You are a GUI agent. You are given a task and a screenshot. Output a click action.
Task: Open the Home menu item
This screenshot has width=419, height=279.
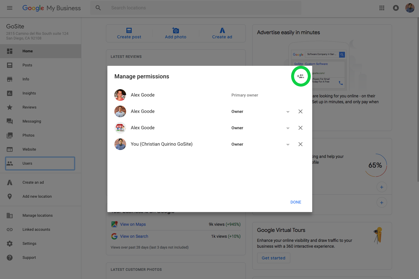[x=40, y=51]
